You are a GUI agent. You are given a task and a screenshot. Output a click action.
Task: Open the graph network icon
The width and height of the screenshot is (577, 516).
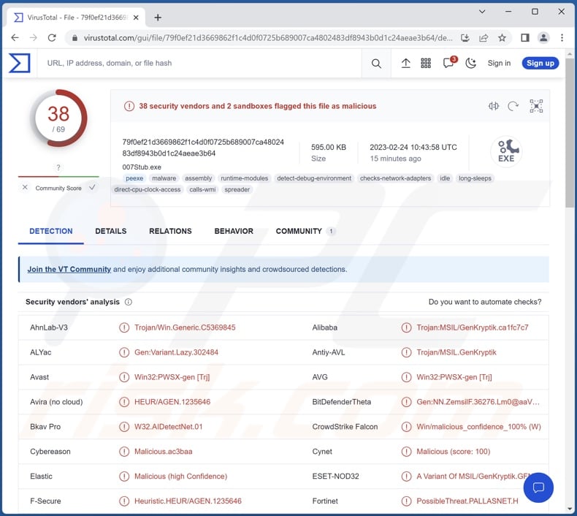(x=536, y=106)
